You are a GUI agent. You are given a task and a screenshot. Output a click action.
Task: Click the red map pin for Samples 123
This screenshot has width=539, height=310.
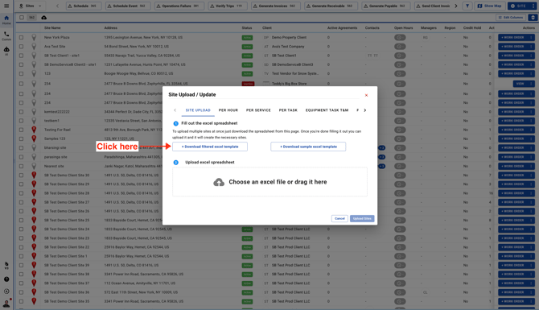[x=34, y=138]
